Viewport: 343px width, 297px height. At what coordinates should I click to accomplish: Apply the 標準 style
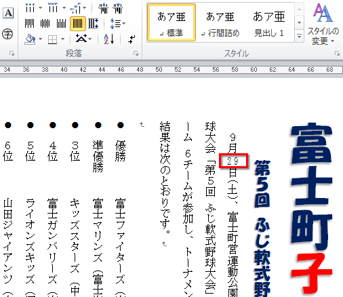[171, 22]
